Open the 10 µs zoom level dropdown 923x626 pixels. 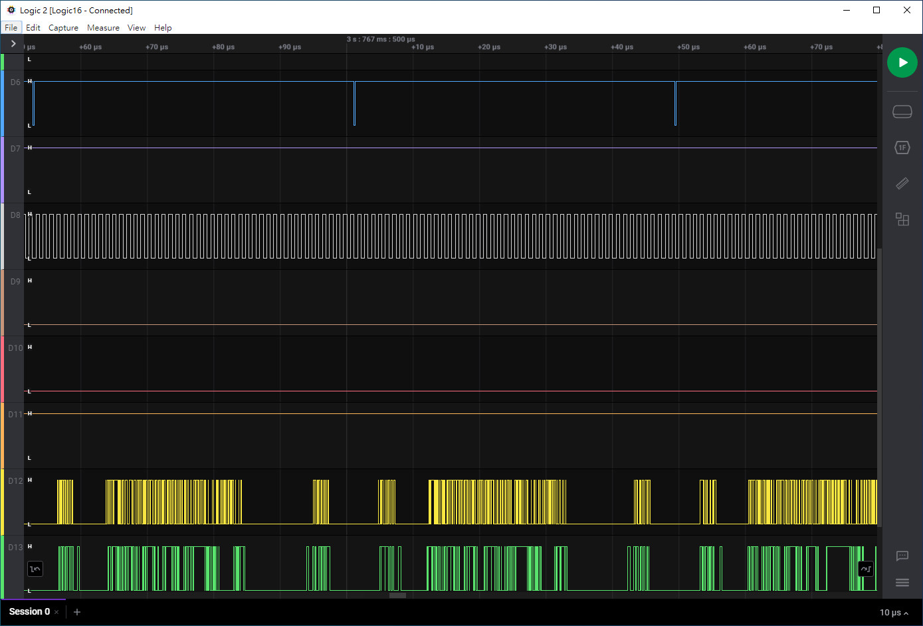894,613
